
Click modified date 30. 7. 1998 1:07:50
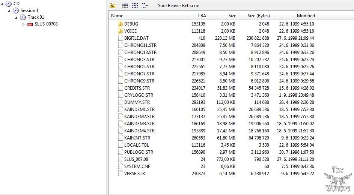coord(297,152)
